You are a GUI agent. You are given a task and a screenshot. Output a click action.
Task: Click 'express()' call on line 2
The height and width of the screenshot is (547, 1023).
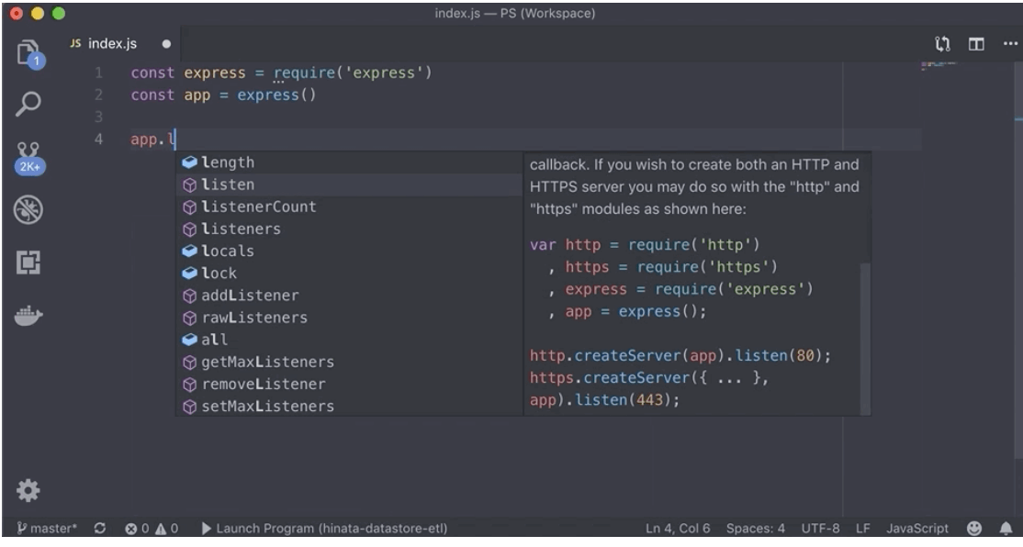point(276,95)
